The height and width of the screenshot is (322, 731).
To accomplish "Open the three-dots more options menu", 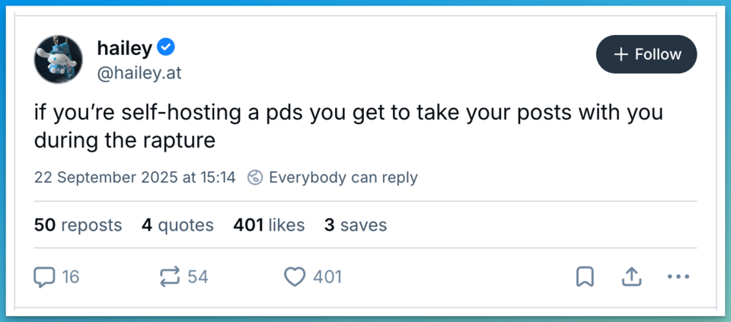I will click(678, 277).
